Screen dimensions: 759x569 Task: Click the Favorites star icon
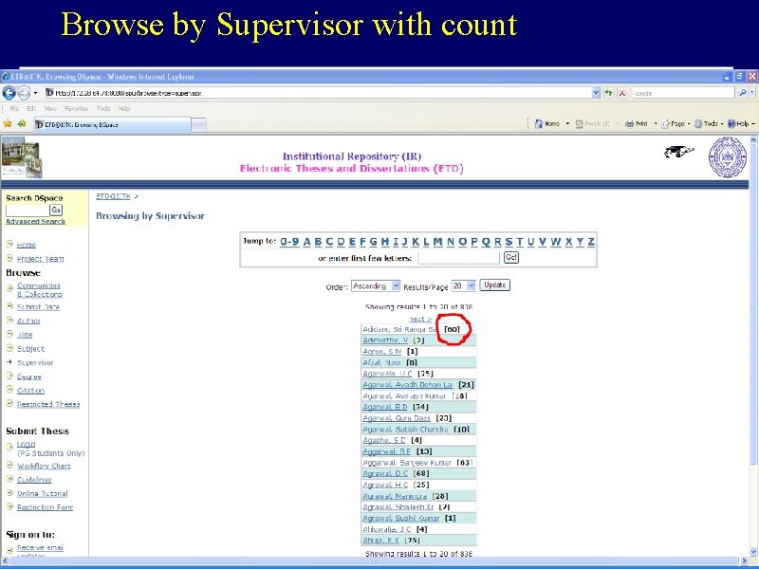coord(8,124)
